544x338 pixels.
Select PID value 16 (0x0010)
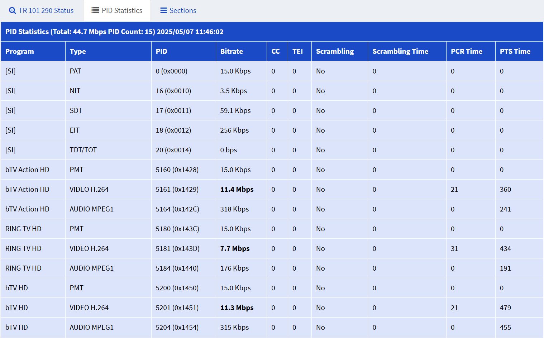click(173, 91)
